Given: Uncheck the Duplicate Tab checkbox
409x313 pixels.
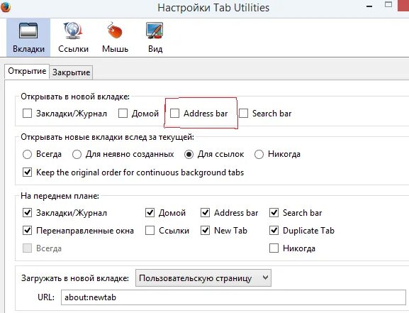Looking at the screenshot, I should click(x=274, y=231).
